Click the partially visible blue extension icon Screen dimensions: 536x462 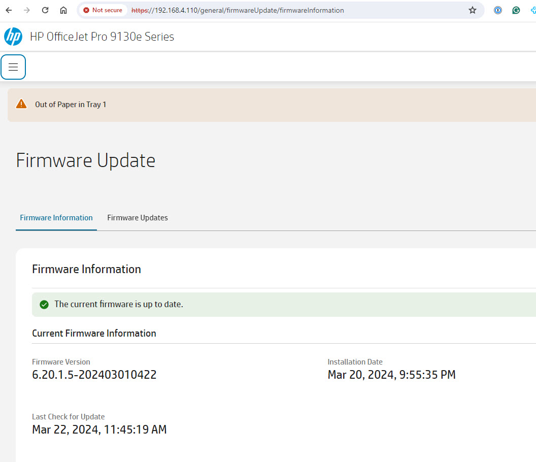(x=533, y=10)
